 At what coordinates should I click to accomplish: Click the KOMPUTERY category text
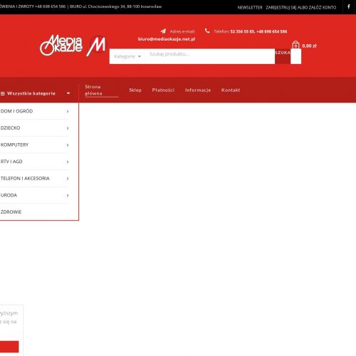[14, 145]
